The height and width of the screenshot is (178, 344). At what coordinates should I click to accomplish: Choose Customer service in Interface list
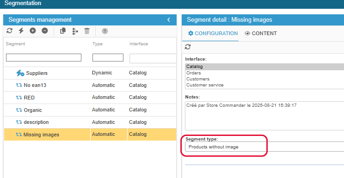coord(264,85)
